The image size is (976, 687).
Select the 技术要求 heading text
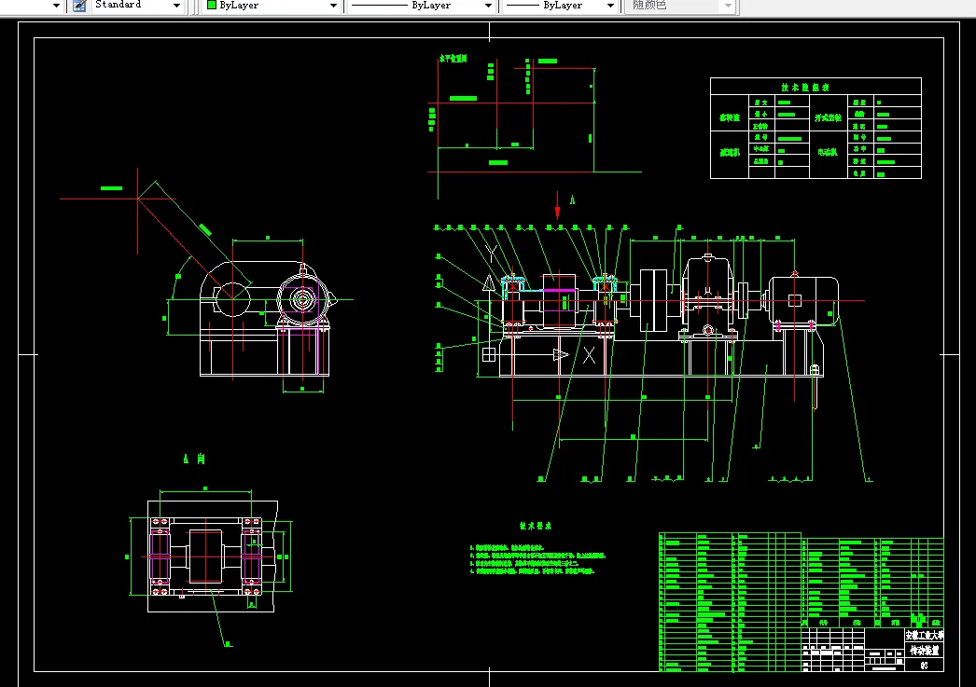[x=536, y=526]
